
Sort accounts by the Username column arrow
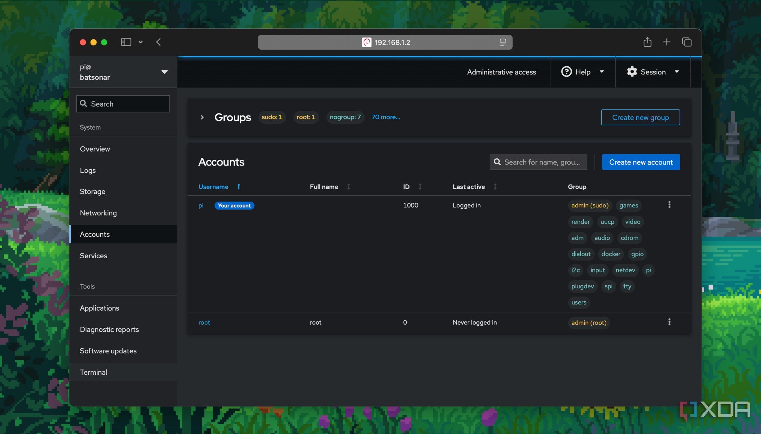(x=239, y=187)
